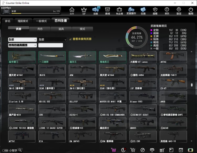Open the VIP crown icon
This screenshot has height=153, width=197.
[84, 11]
